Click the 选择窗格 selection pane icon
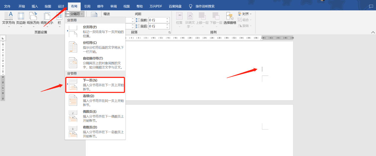376x156 pixels. point(230,16)
